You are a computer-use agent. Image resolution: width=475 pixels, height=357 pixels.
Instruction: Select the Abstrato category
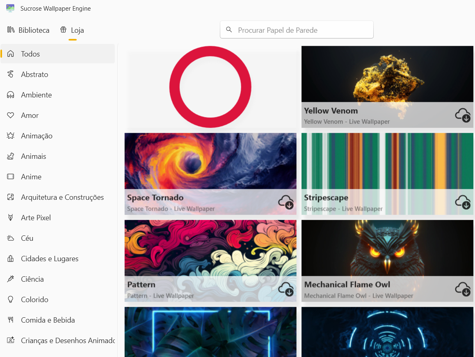[x=57, y=75]
